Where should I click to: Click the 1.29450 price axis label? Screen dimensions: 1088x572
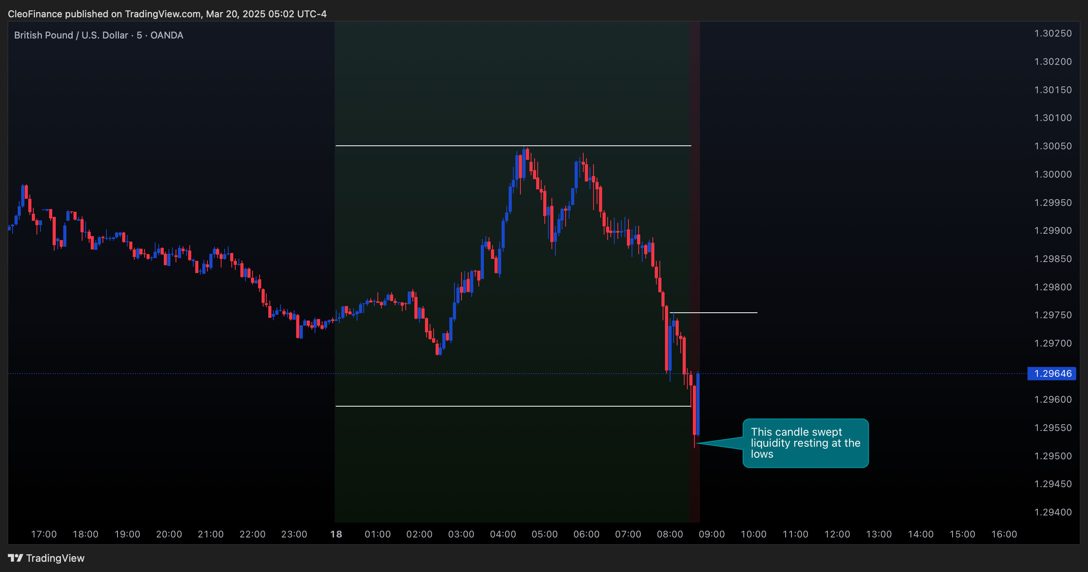click(x=1053, y=484)
